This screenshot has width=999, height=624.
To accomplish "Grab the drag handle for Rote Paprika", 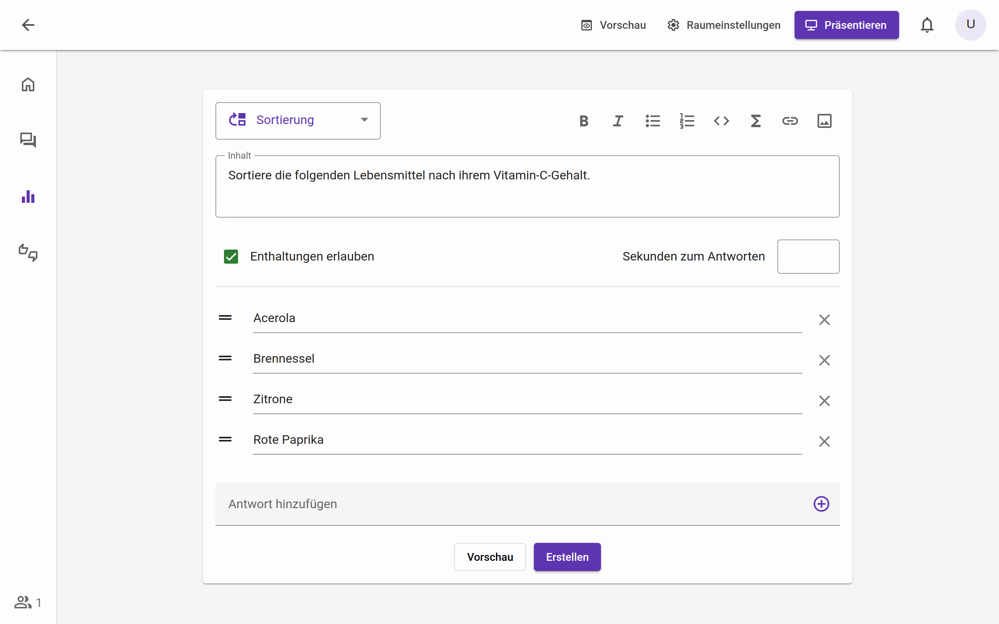I will pyautogui.click(x=225, y=440).
